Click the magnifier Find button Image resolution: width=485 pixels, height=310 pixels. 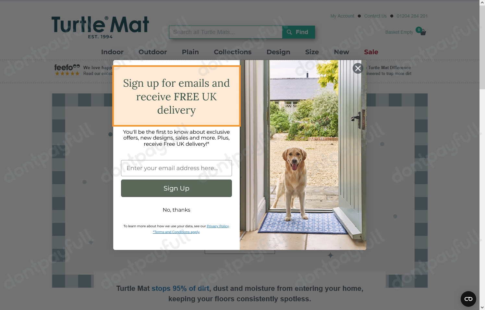tap(298, 32)
